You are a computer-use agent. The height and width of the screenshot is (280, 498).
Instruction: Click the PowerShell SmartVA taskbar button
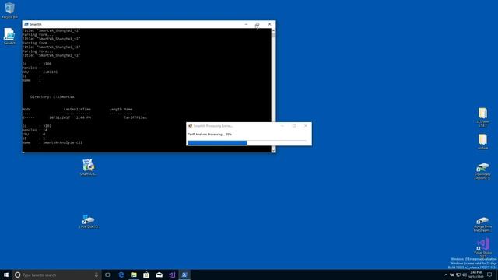pos(184,275)
